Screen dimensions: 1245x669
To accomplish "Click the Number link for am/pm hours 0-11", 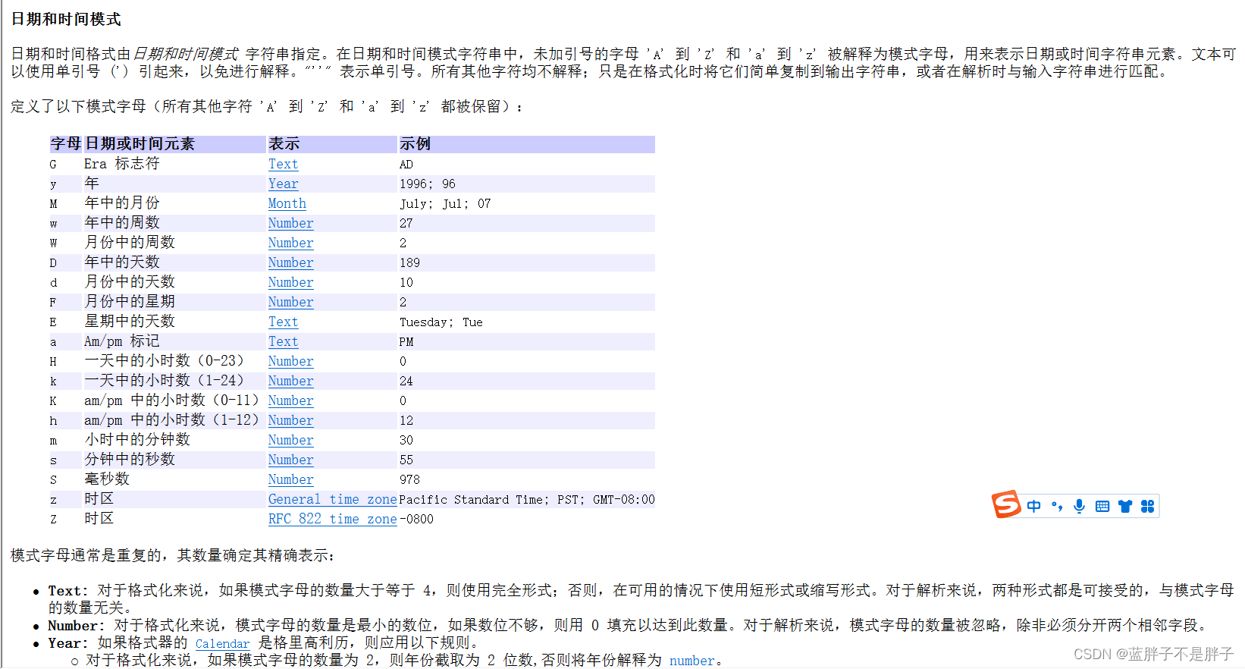I will [x=290, y=400].
